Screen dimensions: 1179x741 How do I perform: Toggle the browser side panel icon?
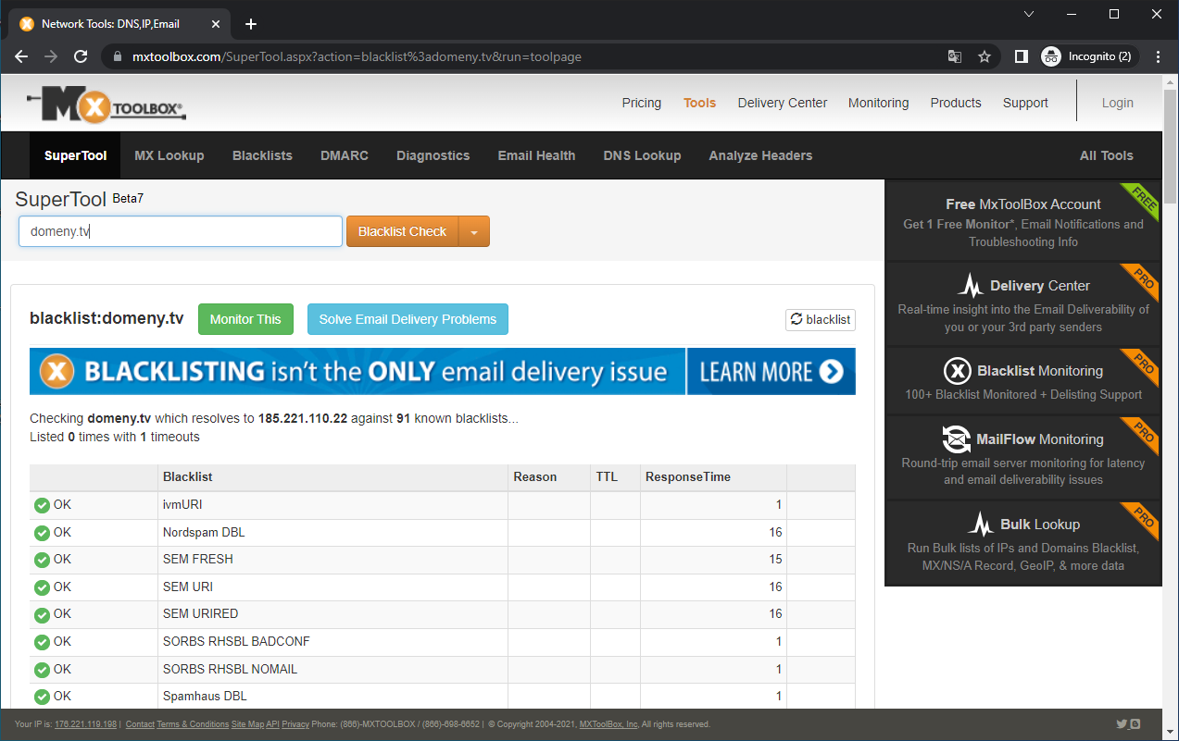point(1021,56)
